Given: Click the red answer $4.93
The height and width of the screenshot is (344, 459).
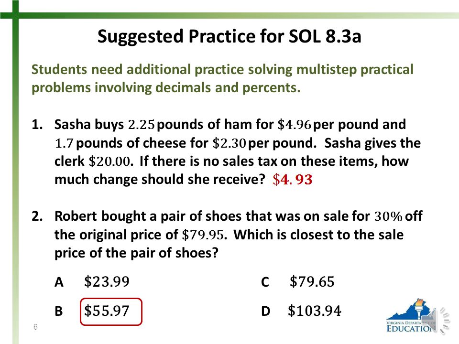Looking at the screenshot, I should tap(293, 179).
